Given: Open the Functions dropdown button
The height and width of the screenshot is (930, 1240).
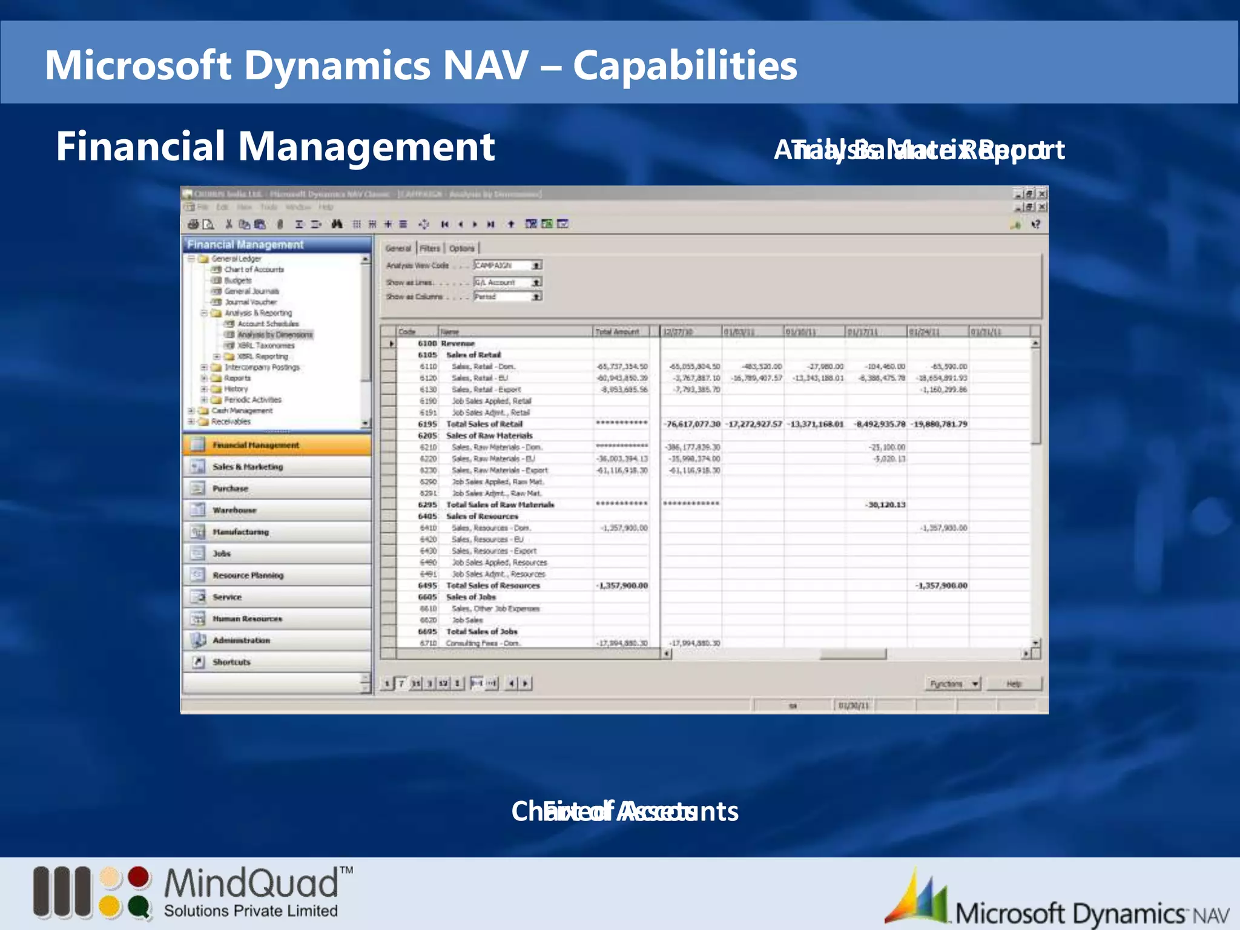Looking at the screenshot, I should pos(952,683).
